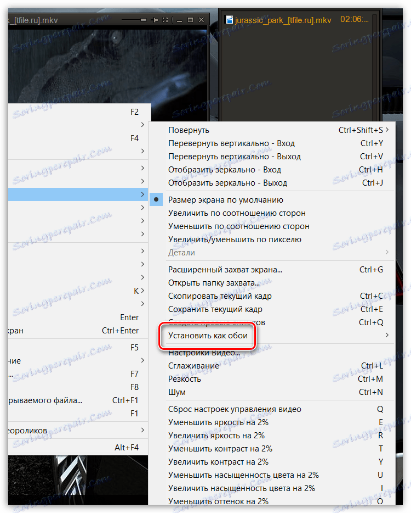Image resolution: width=411 pixels, height=513 pixels.
Task: Click the left menu row with shortcut Ctrl+F1
Action: [x=78, y=400]
